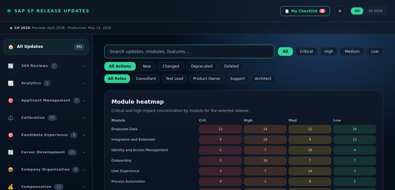The image size is (395, 190).
Task: Filter actions by Deleted
Action: 231,66
